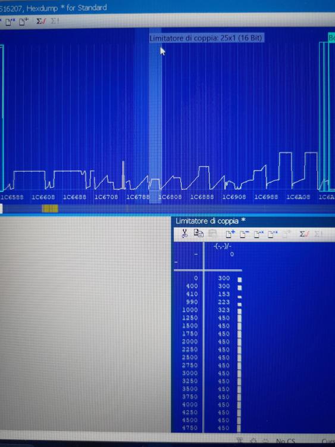The height and width of the screenshot is (447, 335).
Task: Click the fourth page icon in map toolbar
Action: tap(273, 234)
